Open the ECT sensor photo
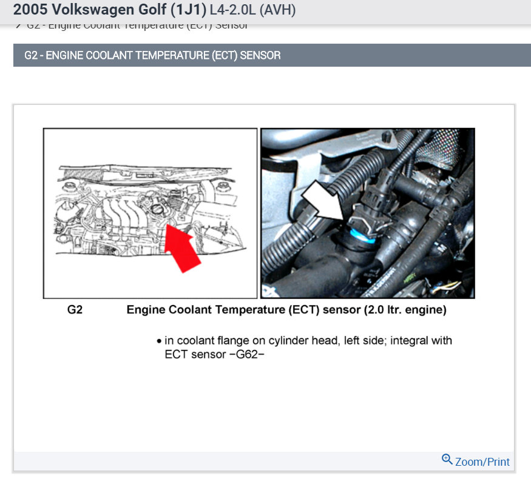Screen dimensions: 531x490 coord(368,213)
